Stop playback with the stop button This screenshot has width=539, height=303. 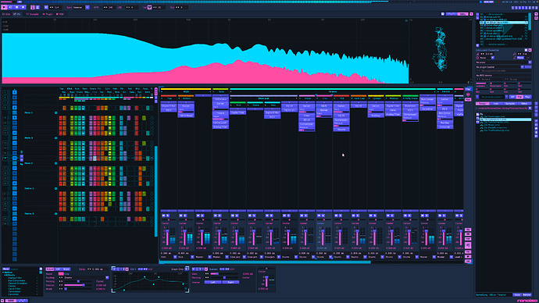(x=17, y=7)
